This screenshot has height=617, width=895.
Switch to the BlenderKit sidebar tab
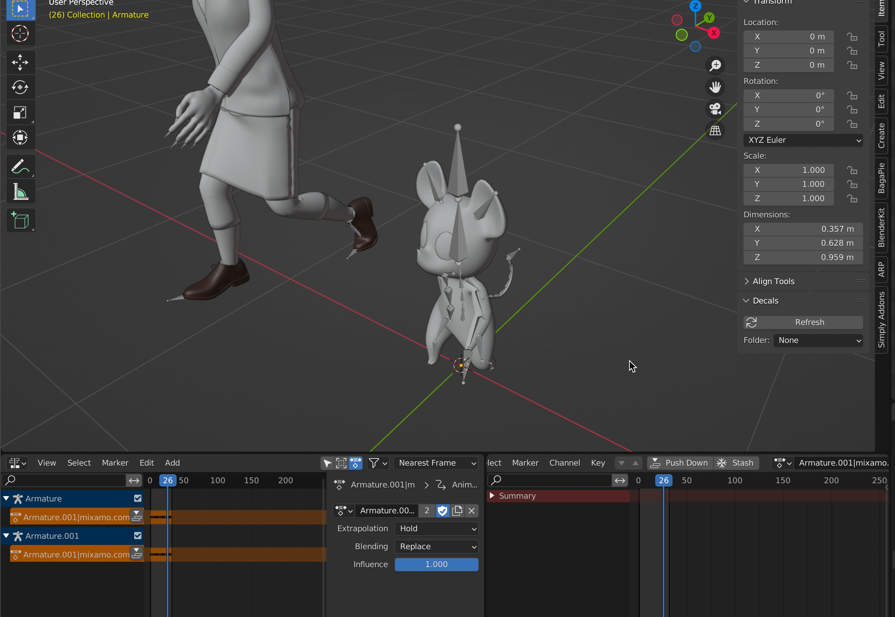pos(881,228)
